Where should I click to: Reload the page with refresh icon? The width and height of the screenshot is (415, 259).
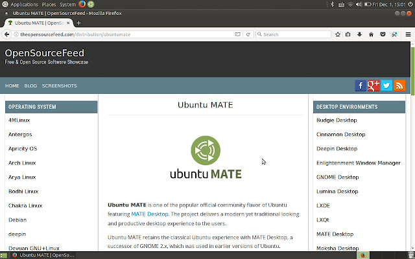248,34
